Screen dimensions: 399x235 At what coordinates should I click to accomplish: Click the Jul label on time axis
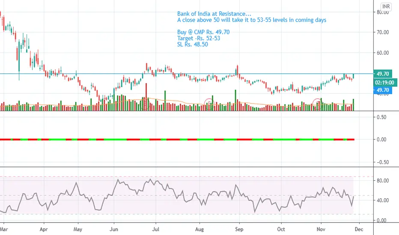(x=155, y=229)
